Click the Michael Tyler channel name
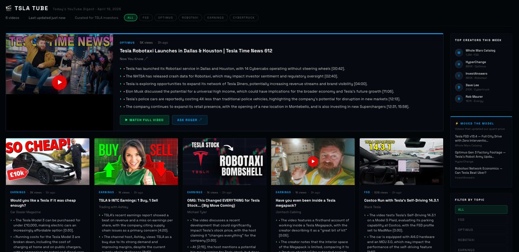Screen dimensions: 519x252 click(x=197, y=212)
